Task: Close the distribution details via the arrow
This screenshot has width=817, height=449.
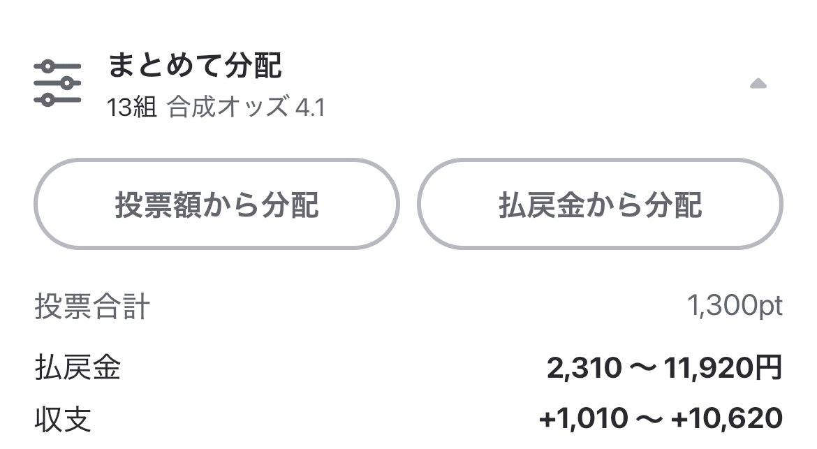Action: [758, 84]
